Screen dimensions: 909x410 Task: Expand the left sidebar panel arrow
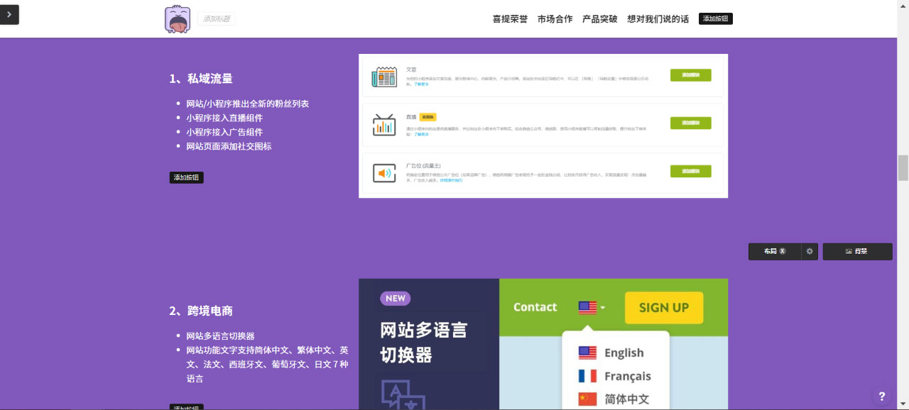click(x=9, y=14)
